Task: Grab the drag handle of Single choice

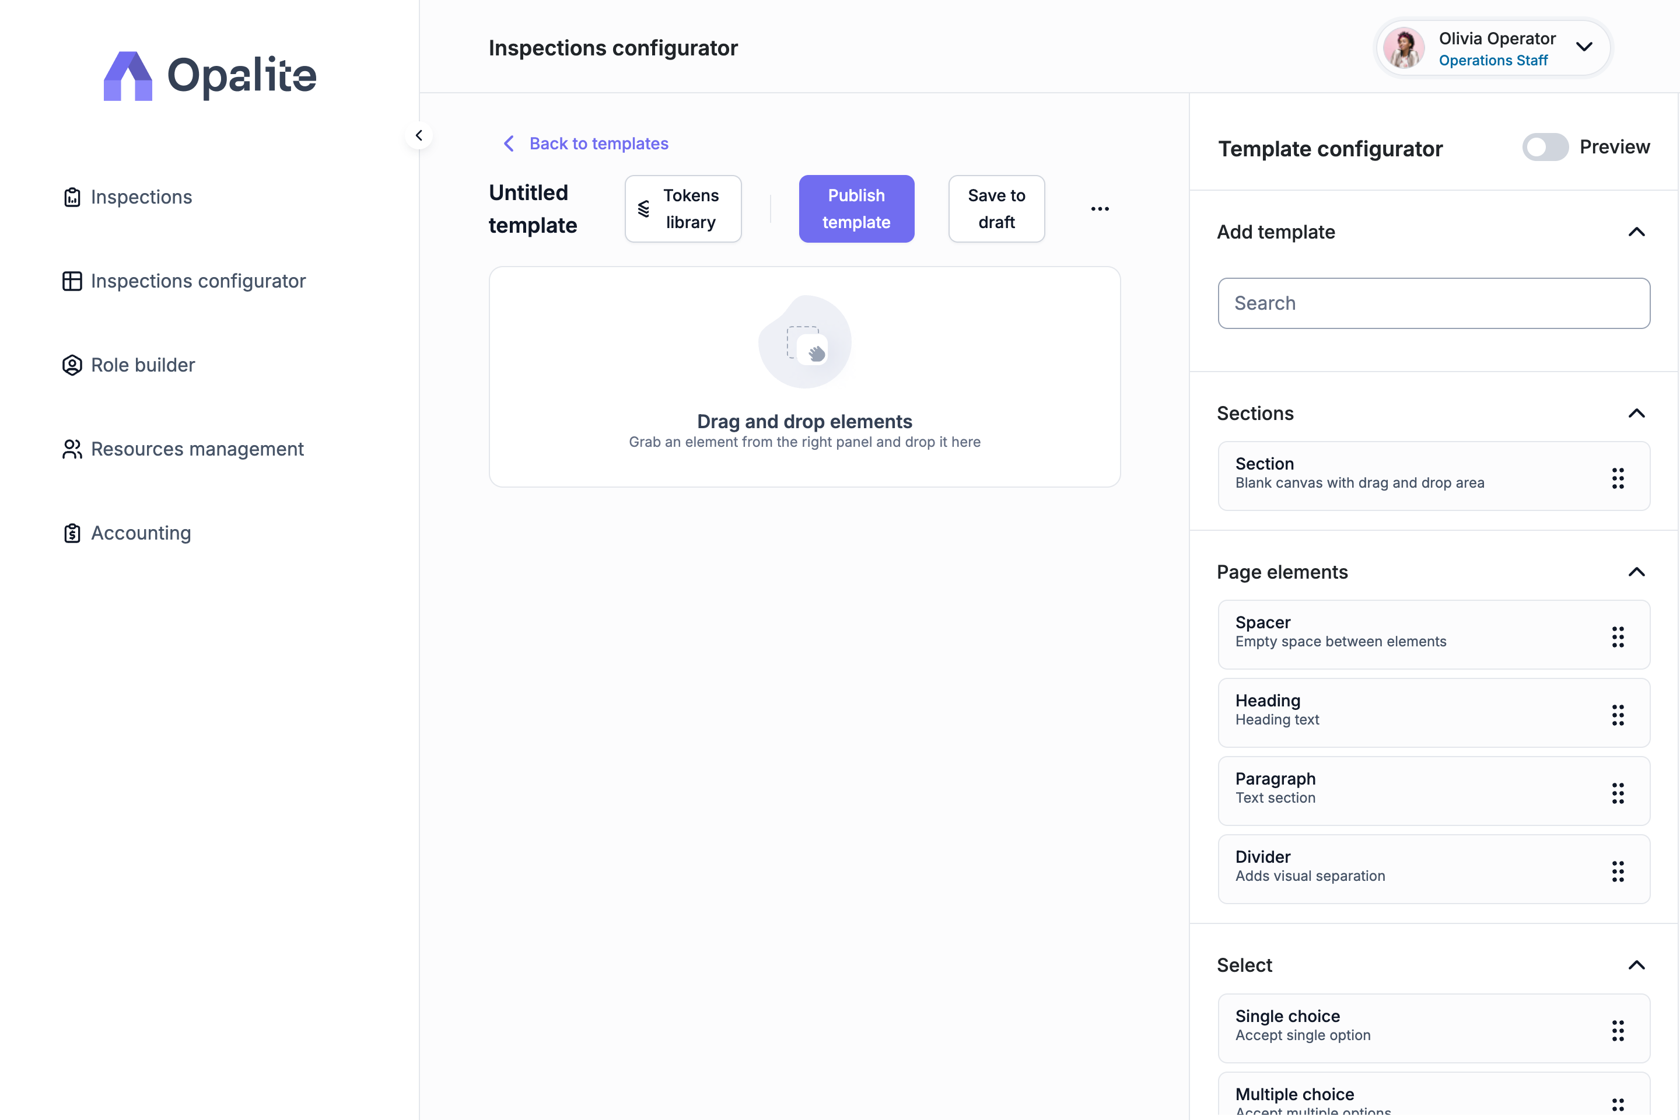Action: [1618, 1030]
